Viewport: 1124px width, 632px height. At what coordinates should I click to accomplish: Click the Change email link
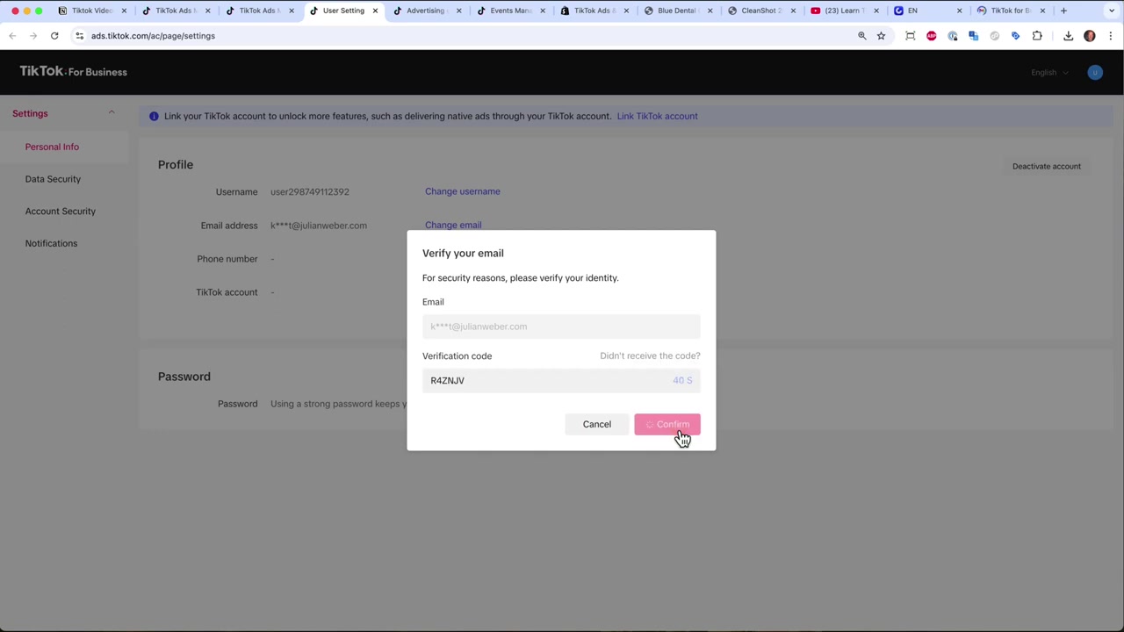[453, 226]
